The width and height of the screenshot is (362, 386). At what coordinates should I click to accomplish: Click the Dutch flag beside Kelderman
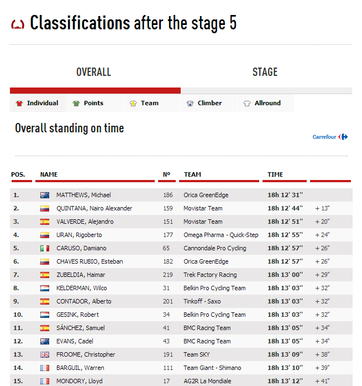(x=45, y=288)
